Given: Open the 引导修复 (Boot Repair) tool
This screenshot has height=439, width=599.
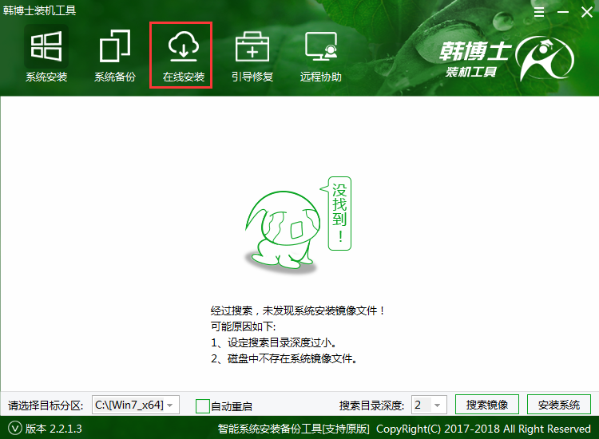Looking at the screenshot, I should point(252,56).
